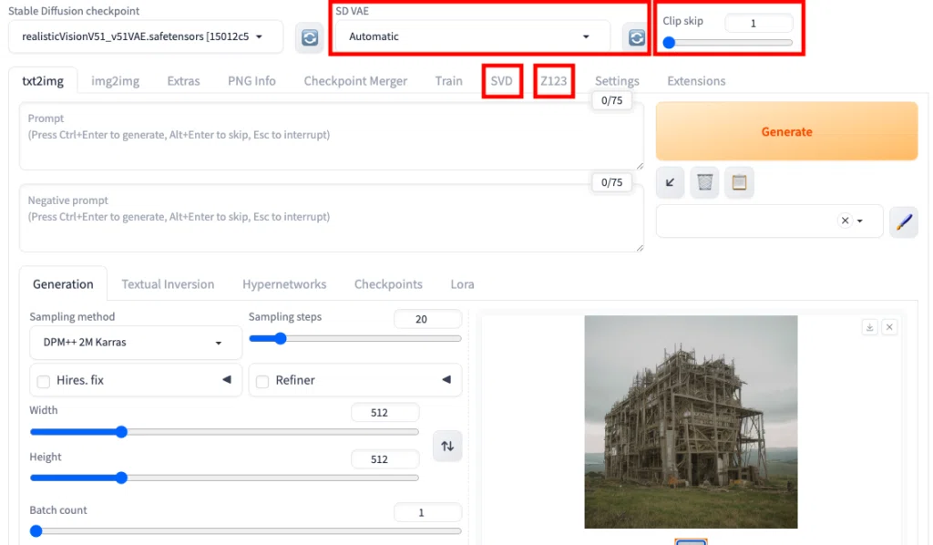Open the Z123 tab
This screenshot has width=933, height=545.
[553, 81]
